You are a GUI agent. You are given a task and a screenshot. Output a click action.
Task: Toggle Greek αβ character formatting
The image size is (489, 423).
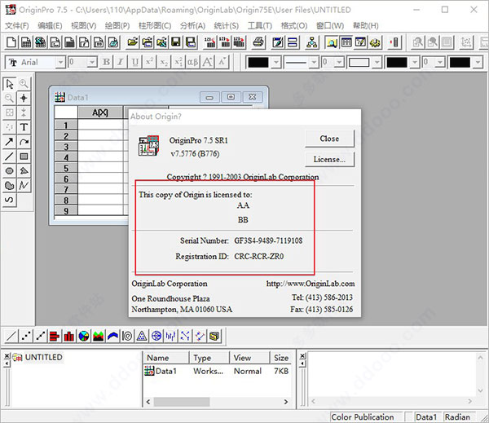coord(192,62)
